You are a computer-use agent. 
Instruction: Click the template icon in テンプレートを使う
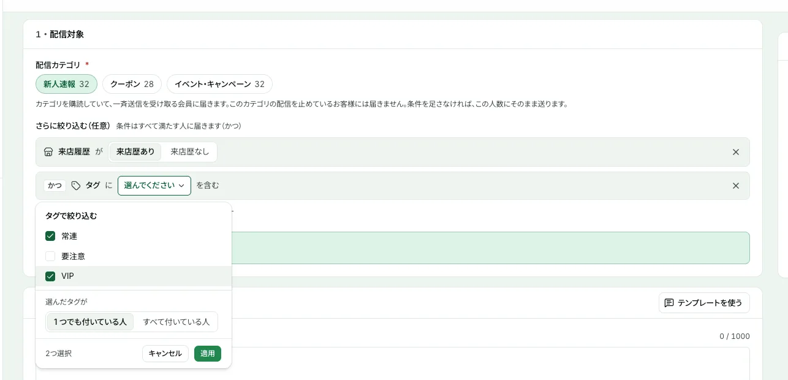pyautogui.click(x=669, y=303)
